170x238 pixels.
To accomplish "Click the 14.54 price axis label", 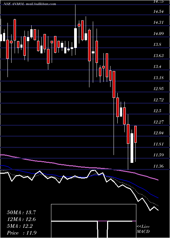I will [x=158, y=11].
